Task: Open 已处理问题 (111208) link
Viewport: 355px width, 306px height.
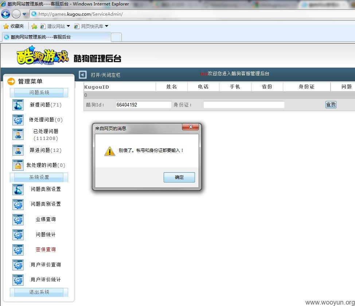Action: pos(46,134)
